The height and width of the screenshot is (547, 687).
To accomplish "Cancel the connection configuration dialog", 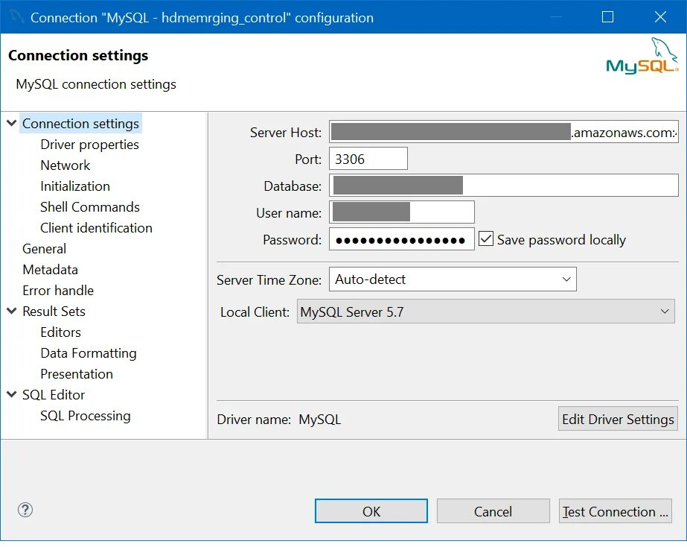I will click(x=493, y=511).
